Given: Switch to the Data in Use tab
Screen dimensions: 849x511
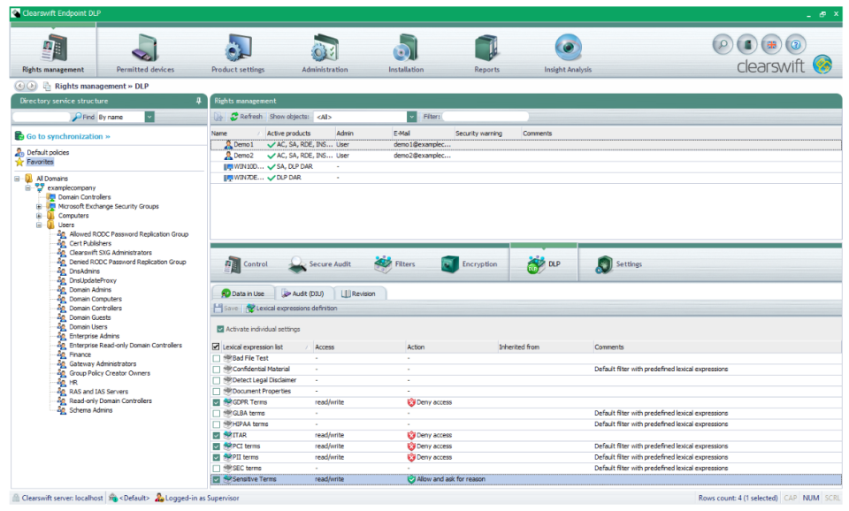Looking at the screenshot, I should [x=243, y=292].
